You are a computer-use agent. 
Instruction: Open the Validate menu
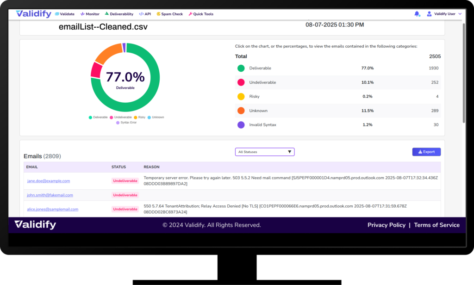(64, 14)
